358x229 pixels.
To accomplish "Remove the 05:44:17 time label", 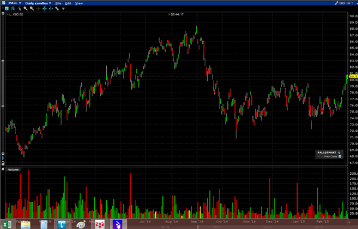I will (169, 14).
